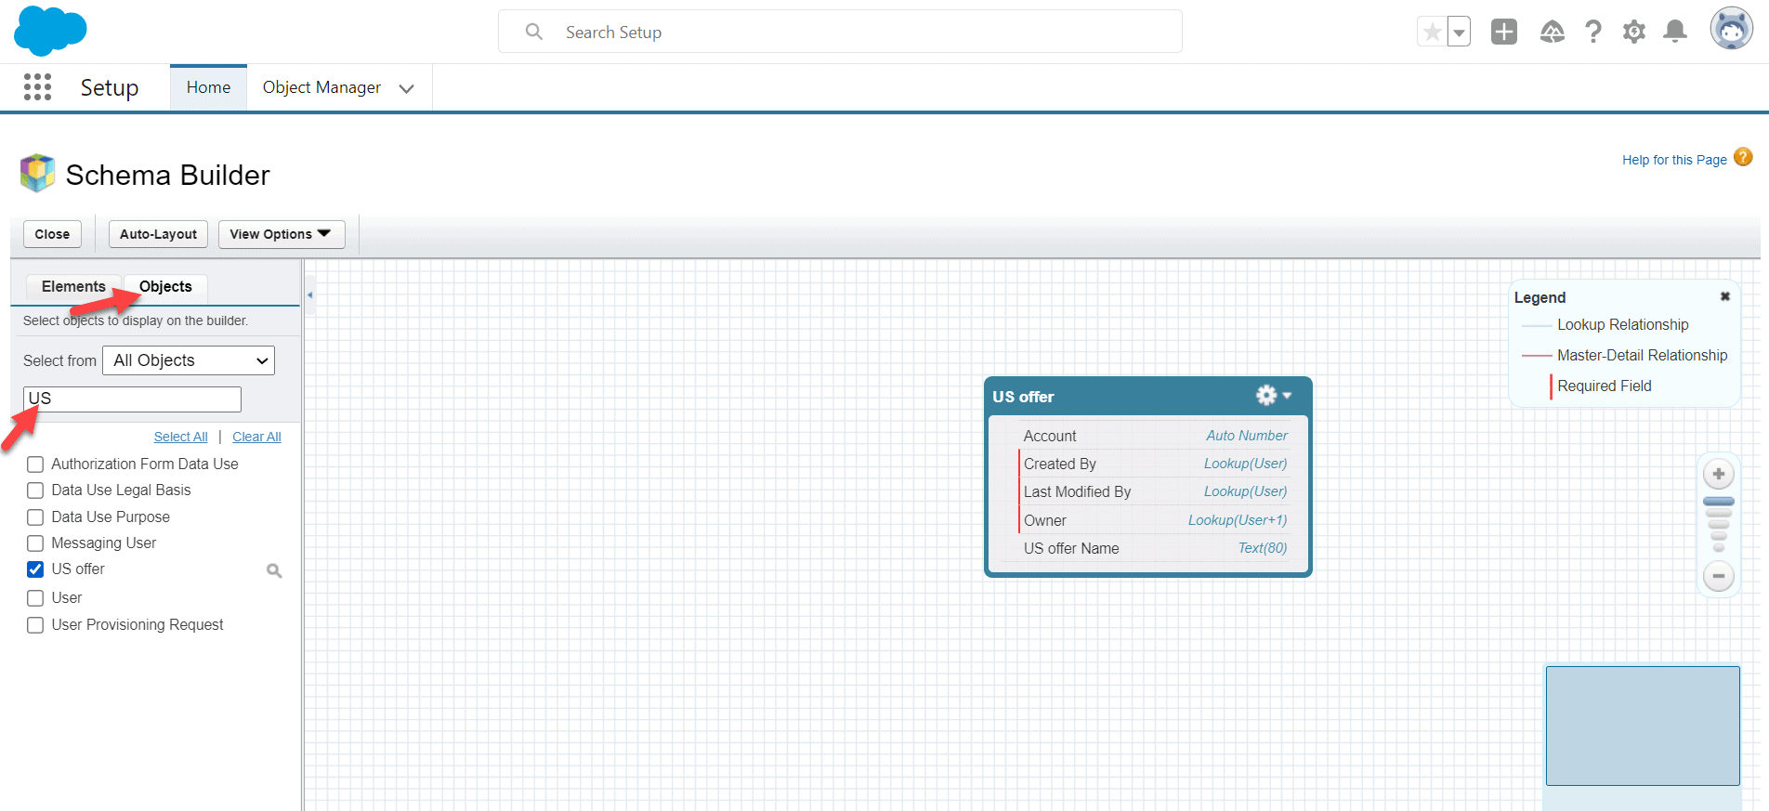The image size is (1769, 811).
Task: Open the Select from All Objects dropdown
Action: (189, 360)
